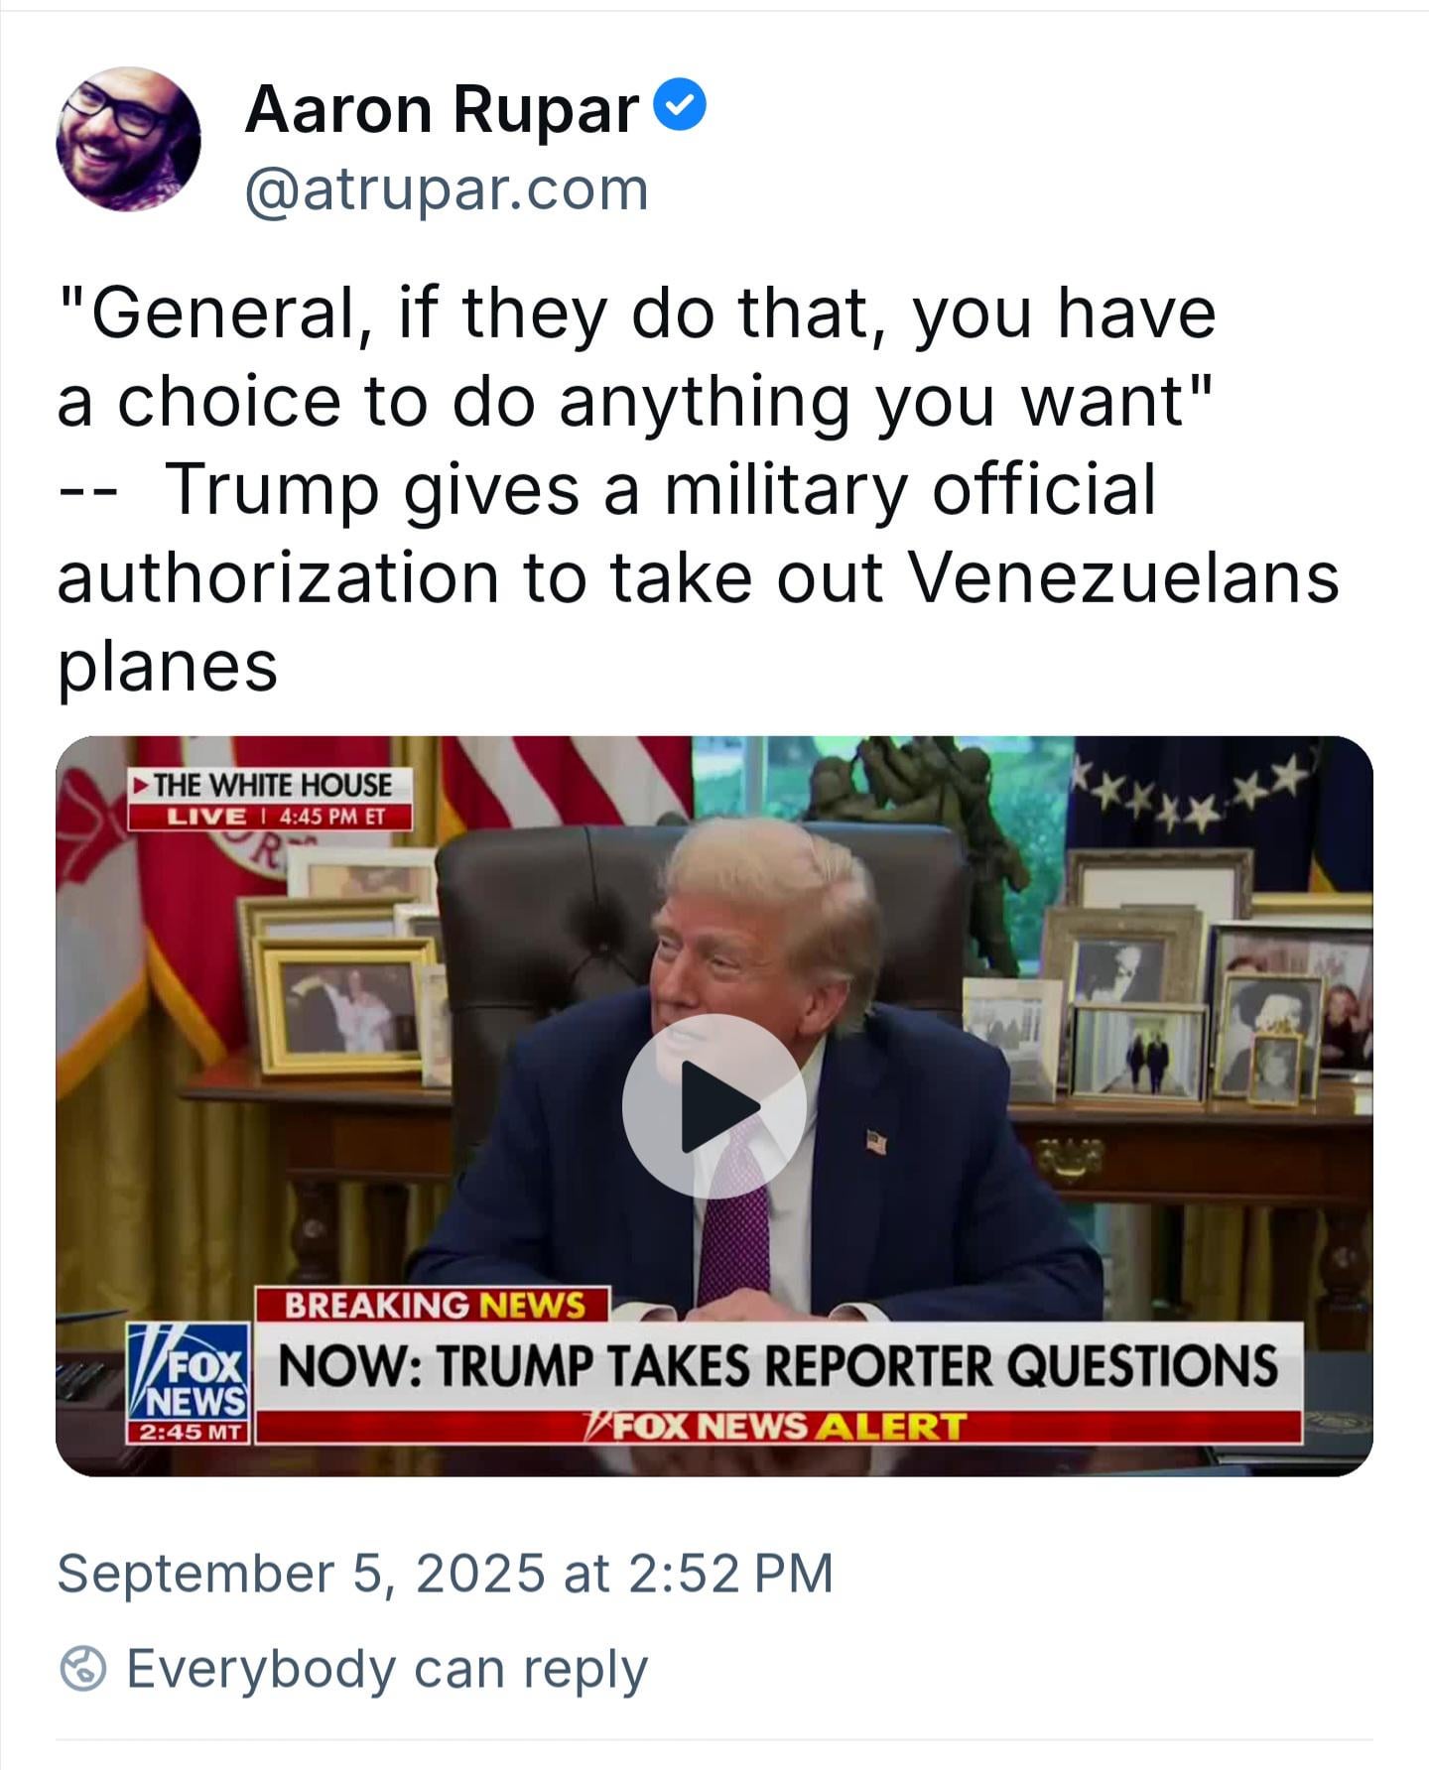Click the 2:45 MT time badge
Image resolution: width=1429 pixels, height=1770 pixels.
pos(189,1433)
